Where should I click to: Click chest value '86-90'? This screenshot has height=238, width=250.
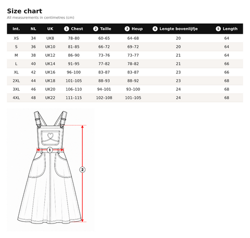click(x=73, y=55)
